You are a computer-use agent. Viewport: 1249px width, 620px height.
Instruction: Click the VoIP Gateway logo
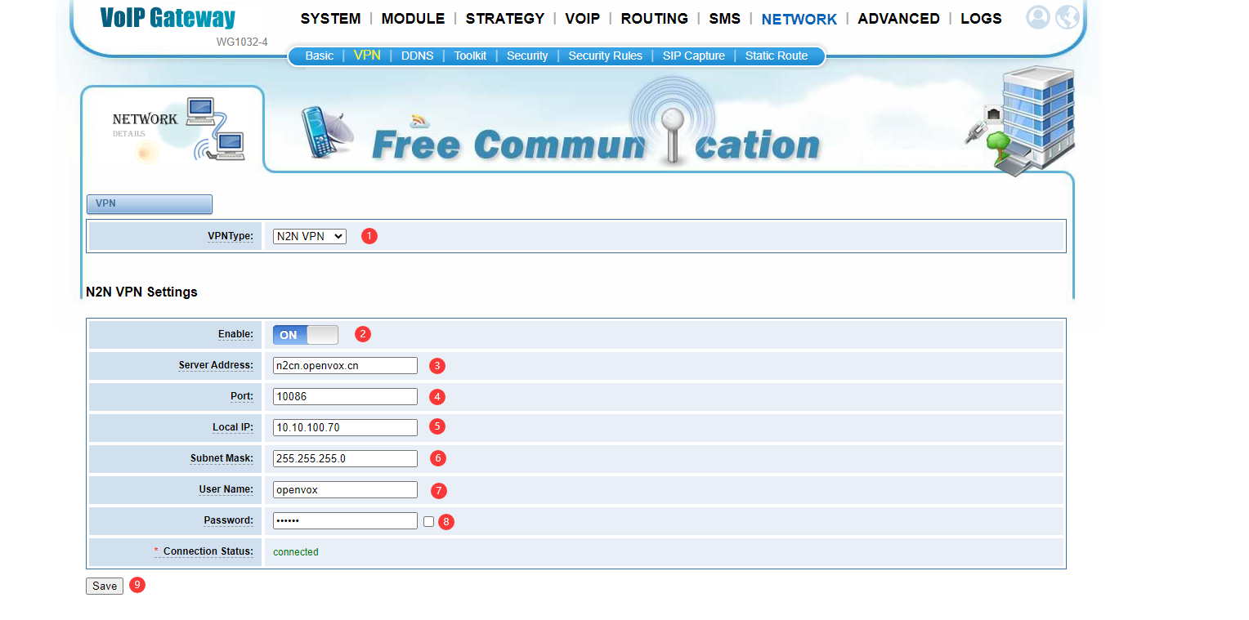(x=168, y=18)
